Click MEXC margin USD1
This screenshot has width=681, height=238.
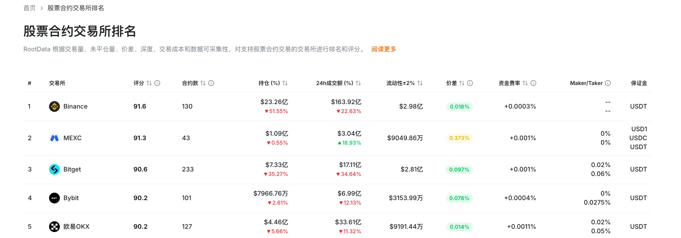[639, 129]
